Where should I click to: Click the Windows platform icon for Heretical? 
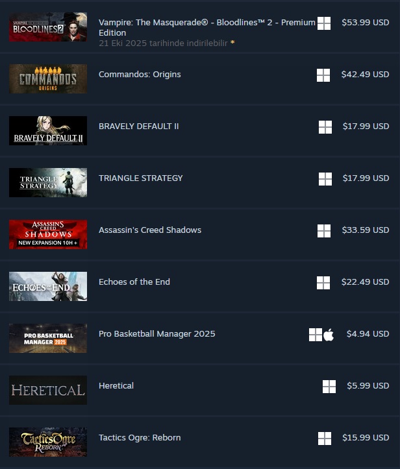(x=329, y=387)
